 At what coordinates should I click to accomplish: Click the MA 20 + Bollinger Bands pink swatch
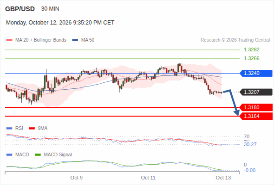click(x=9, y=40)
